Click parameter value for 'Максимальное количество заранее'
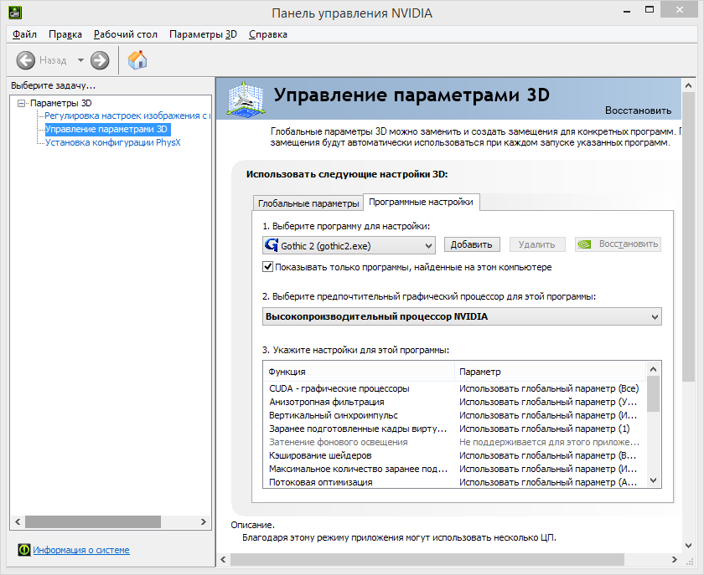 548,470
